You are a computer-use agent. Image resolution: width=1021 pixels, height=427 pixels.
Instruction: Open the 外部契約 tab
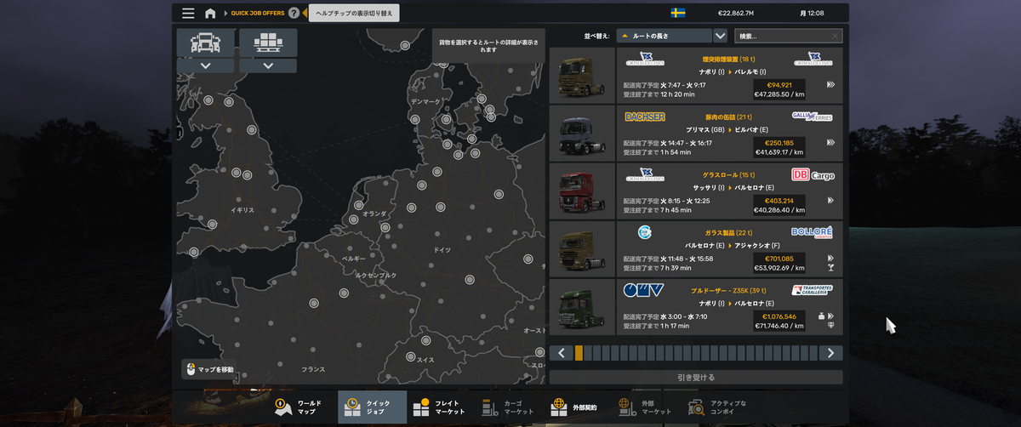pyautogui.click(x=578, y=407)
